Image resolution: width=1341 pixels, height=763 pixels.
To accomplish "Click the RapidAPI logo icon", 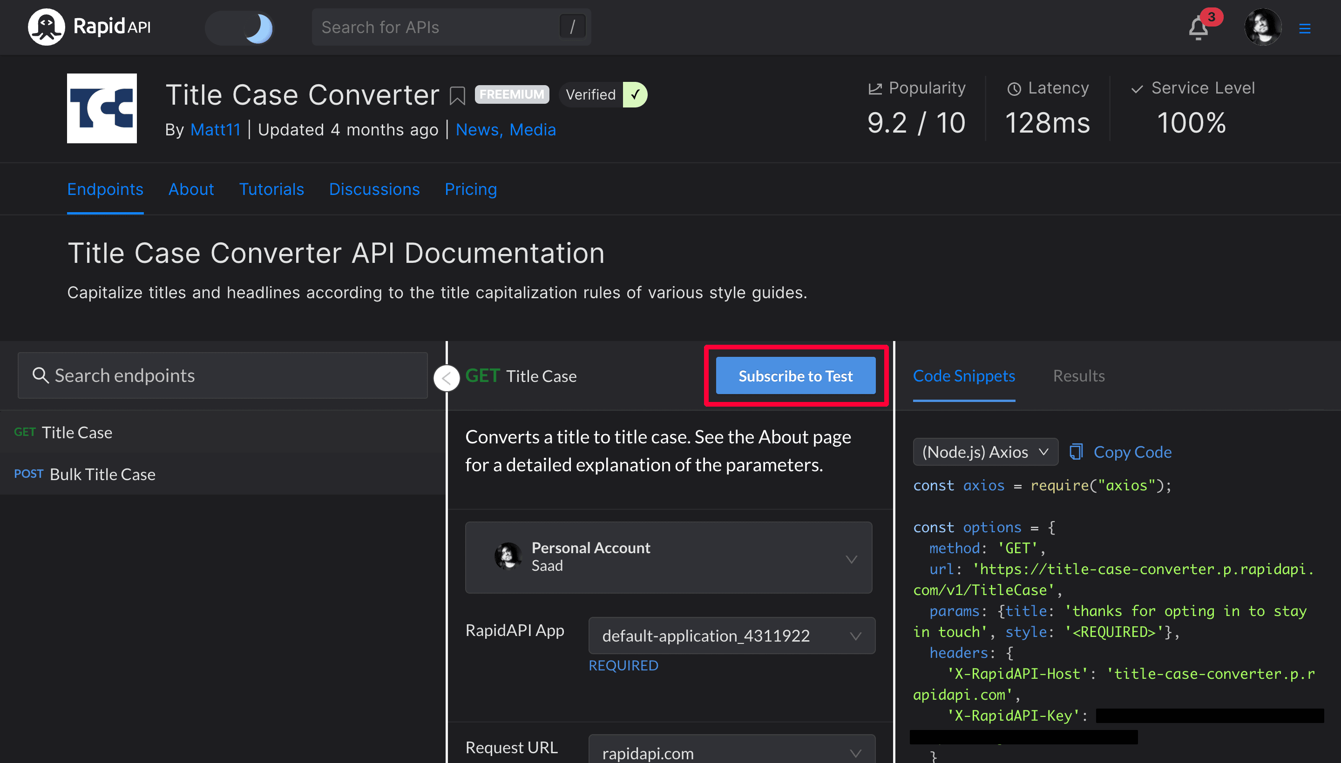I will pyautogui.click(x=44, y=27).
